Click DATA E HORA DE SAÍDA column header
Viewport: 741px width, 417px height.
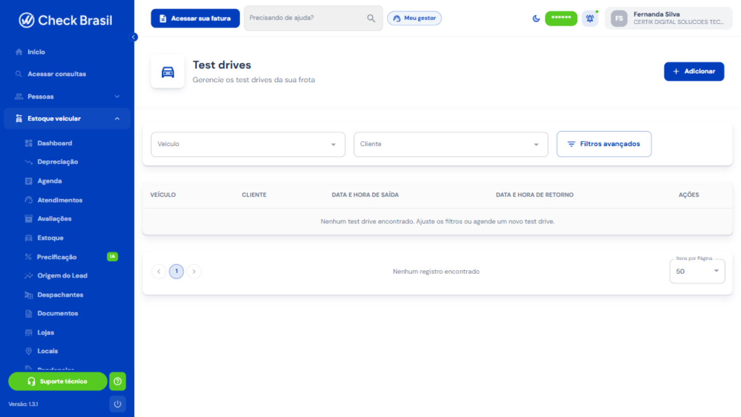tap(365, 195)
